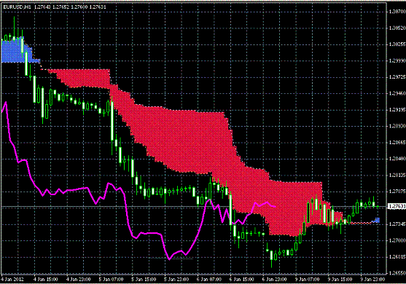Click the 4 Jan 23:00 time label
The width and height of the screenshot is (406, 284).
click(79, 280)
